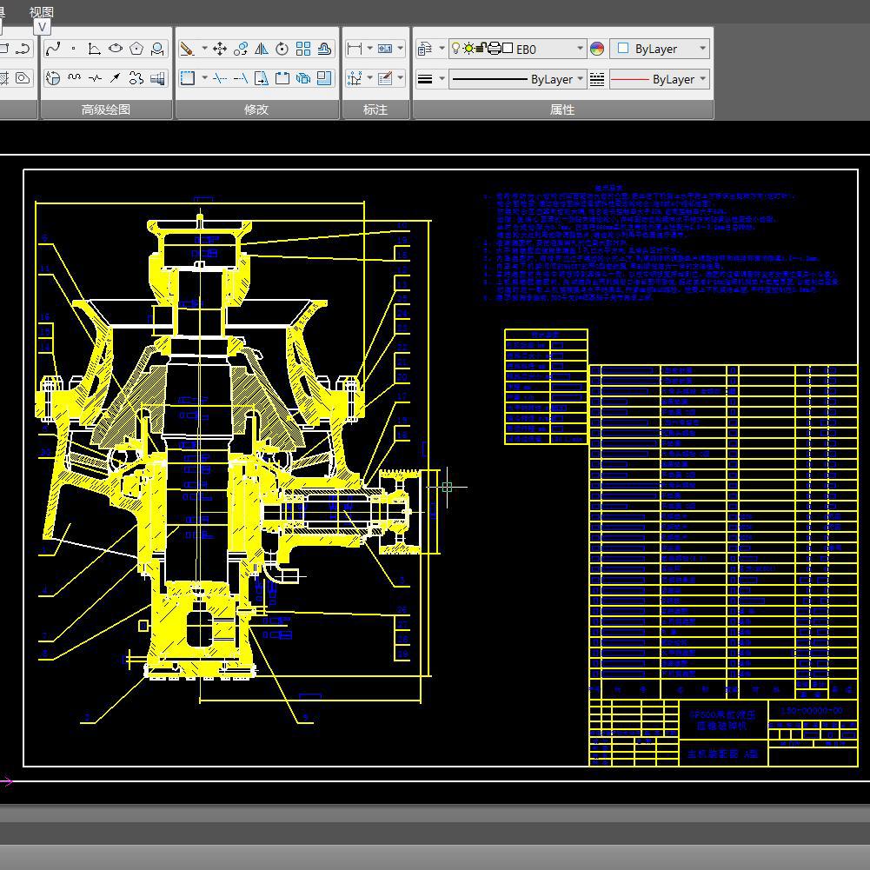This screenshot has height=870, width=870.
Task: Open the color wheel picker
Action: pyautogui.click(x=597, y=49)
